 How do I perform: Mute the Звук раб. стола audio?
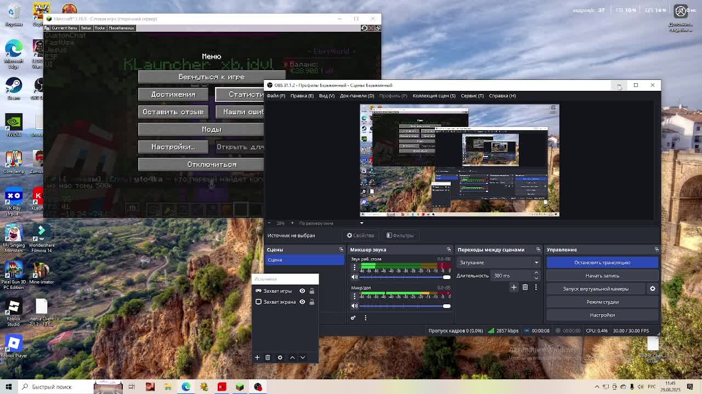pyautogui.click(x=354, y=277)
